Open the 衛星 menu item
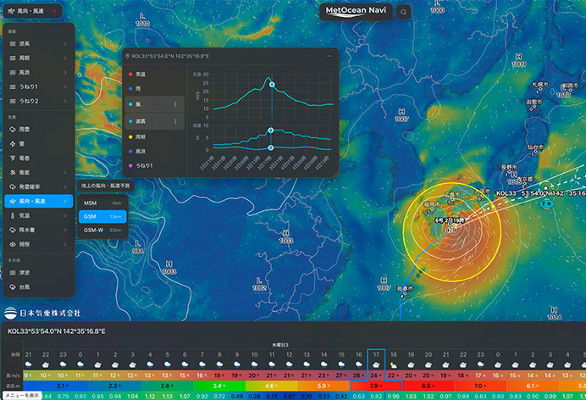Screen dimensions: 586x400 [x=38, y=172]
